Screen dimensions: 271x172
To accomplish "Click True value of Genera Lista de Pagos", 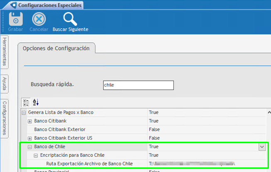I will (x=154, y=112).
